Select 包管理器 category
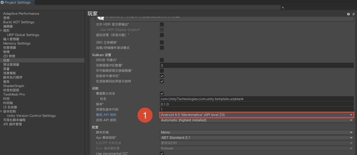This screenshot has width=357, height=155. [x=9, y=48]
